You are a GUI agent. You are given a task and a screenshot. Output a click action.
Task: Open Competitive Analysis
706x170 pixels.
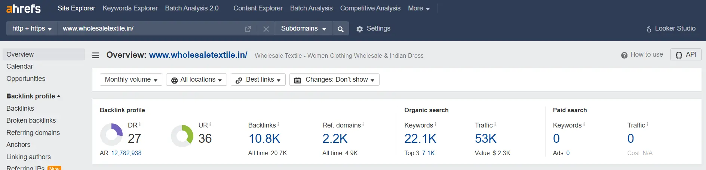[x=370, y=8]
